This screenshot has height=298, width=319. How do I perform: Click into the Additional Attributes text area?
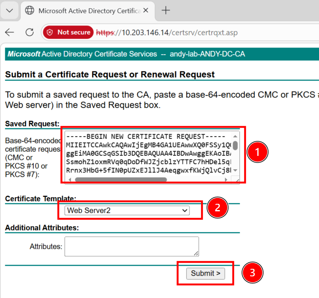[131, 246]
